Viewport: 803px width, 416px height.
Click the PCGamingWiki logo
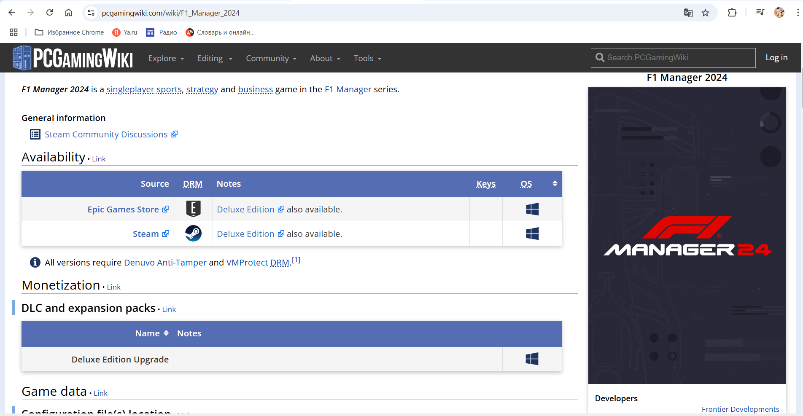point(73,58)
